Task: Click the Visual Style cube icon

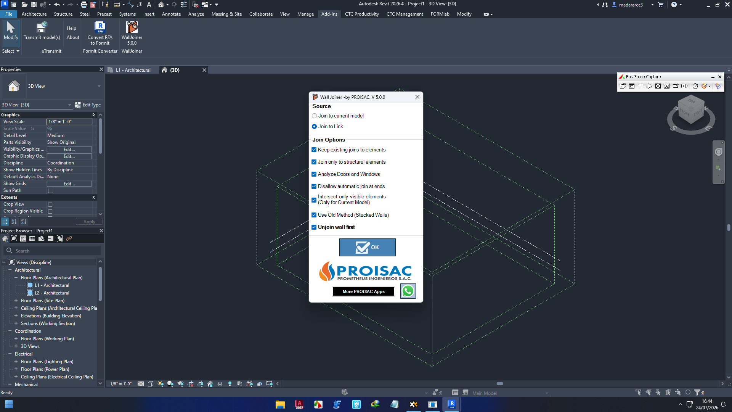Action: 151,384
